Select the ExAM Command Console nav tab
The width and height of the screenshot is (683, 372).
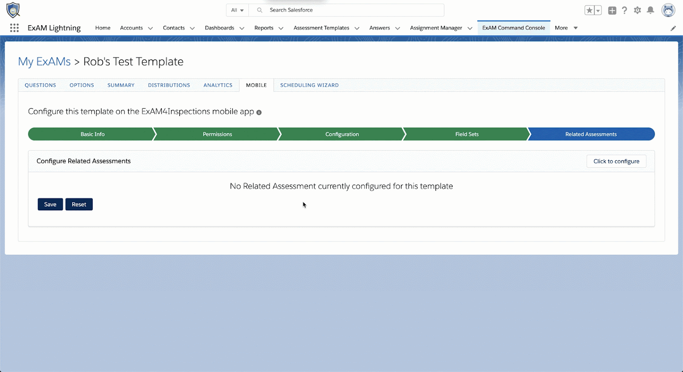[x=514, y=28]
